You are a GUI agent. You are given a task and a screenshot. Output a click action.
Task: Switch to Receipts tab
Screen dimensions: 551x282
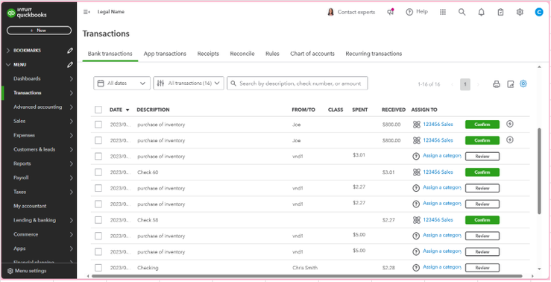point(208,54)
